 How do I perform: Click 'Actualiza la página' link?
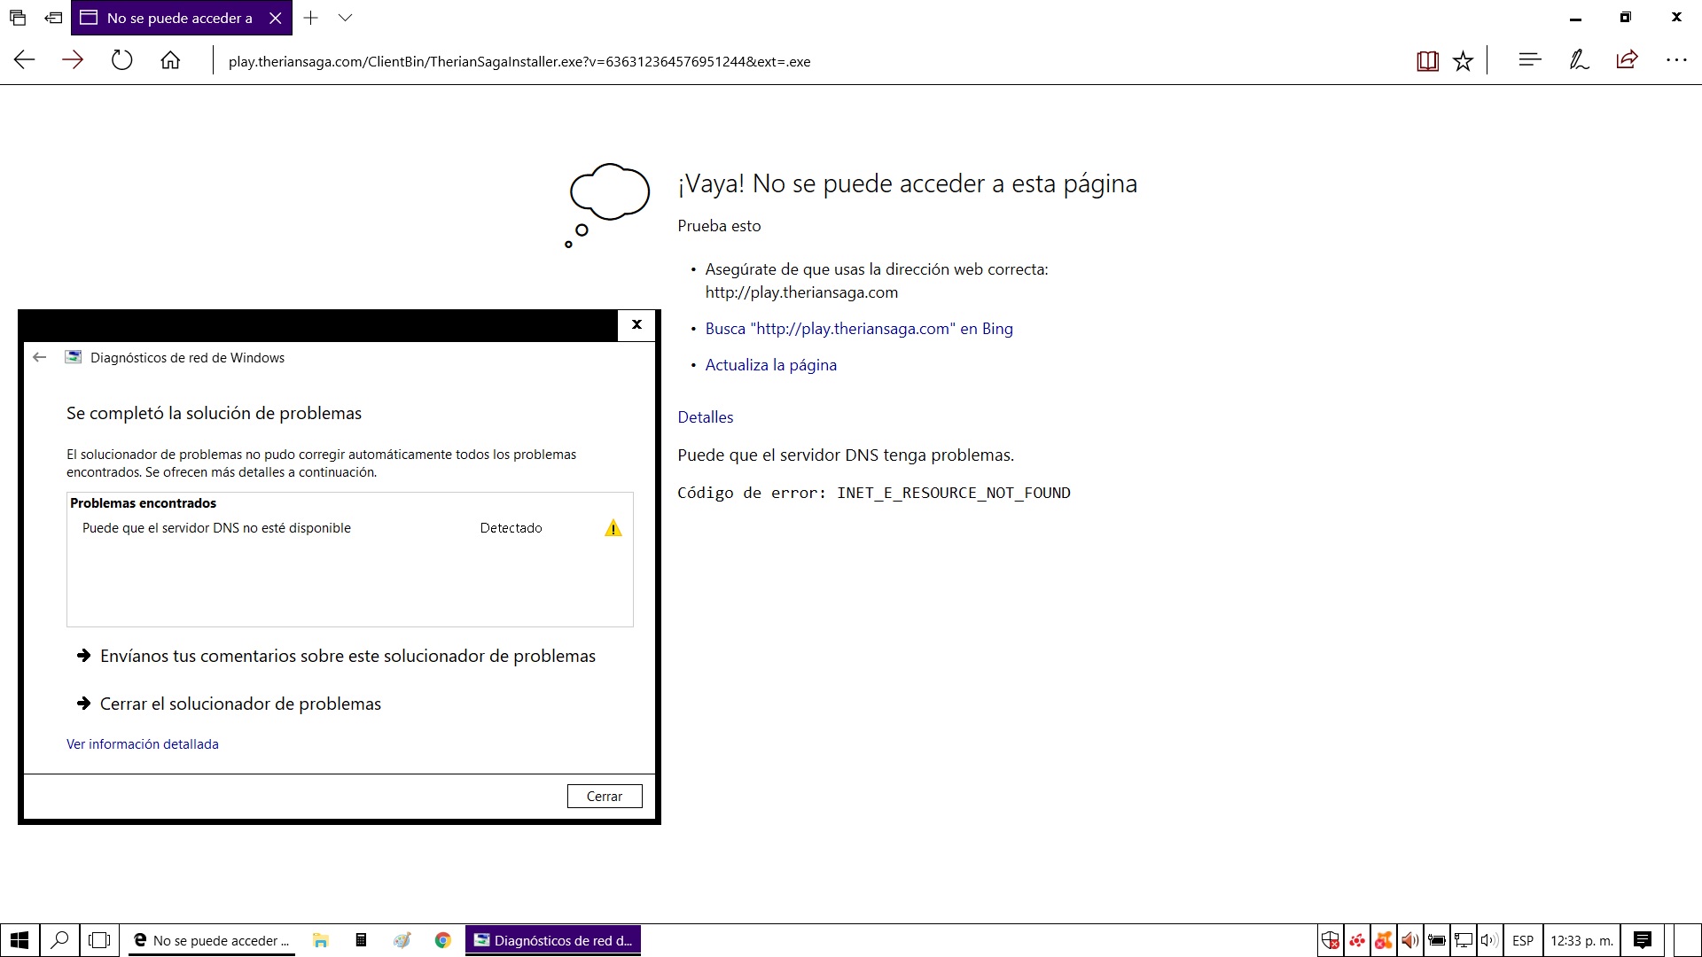770,365
